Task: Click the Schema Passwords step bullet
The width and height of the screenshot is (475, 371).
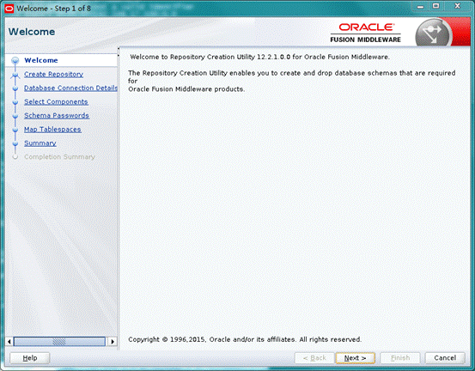Action: click(15, 116)
